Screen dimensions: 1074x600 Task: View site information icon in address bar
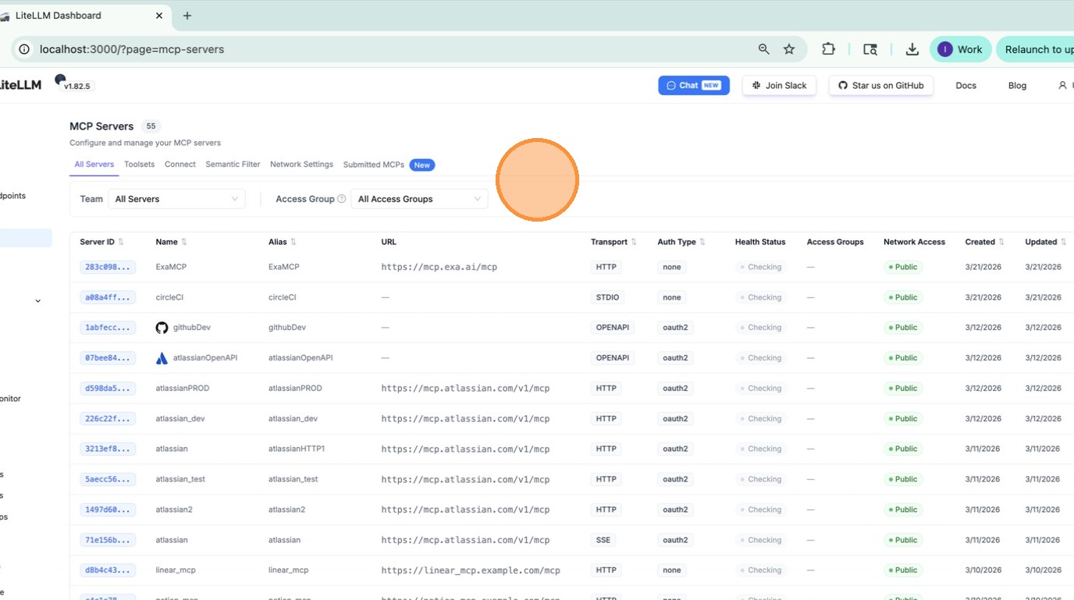[x=24, y=49]
